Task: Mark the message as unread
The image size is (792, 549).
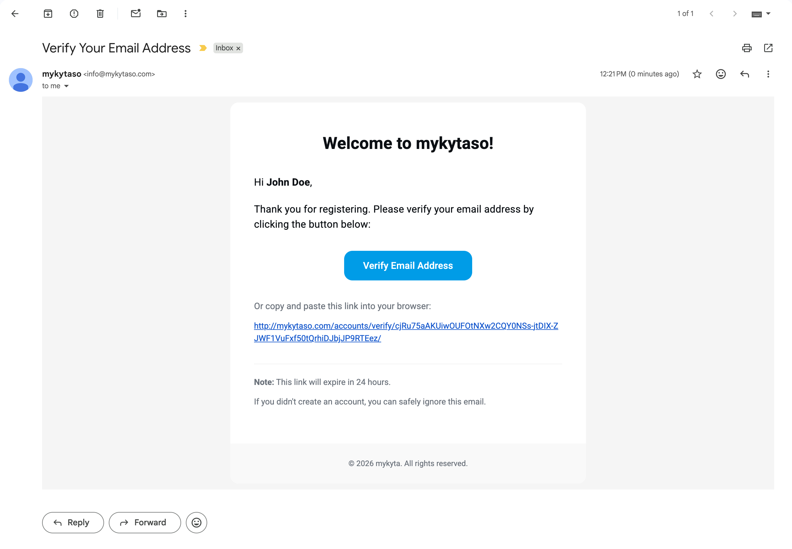Action: pyautogui.click(x=136, y=14)
